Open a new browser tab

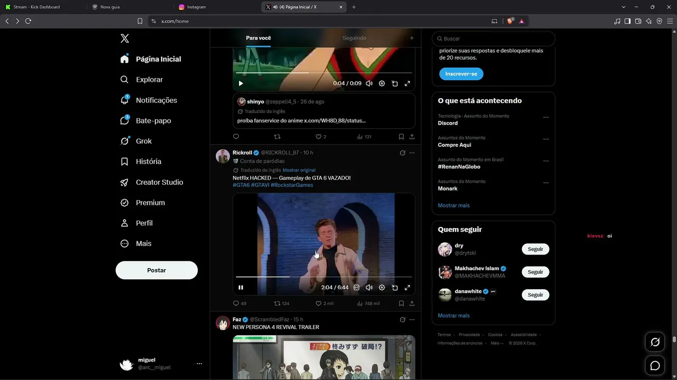click(x=354, y=7)
